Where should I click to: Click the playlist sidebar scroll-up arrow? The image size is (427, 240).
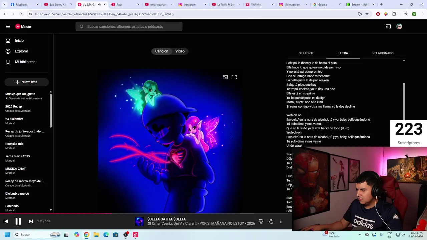[51, 92]
